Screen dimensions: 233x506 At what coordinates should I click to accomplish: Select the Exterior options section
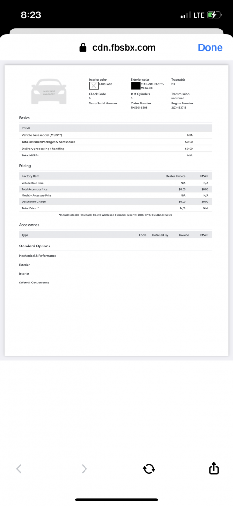[x=24, y=265]
